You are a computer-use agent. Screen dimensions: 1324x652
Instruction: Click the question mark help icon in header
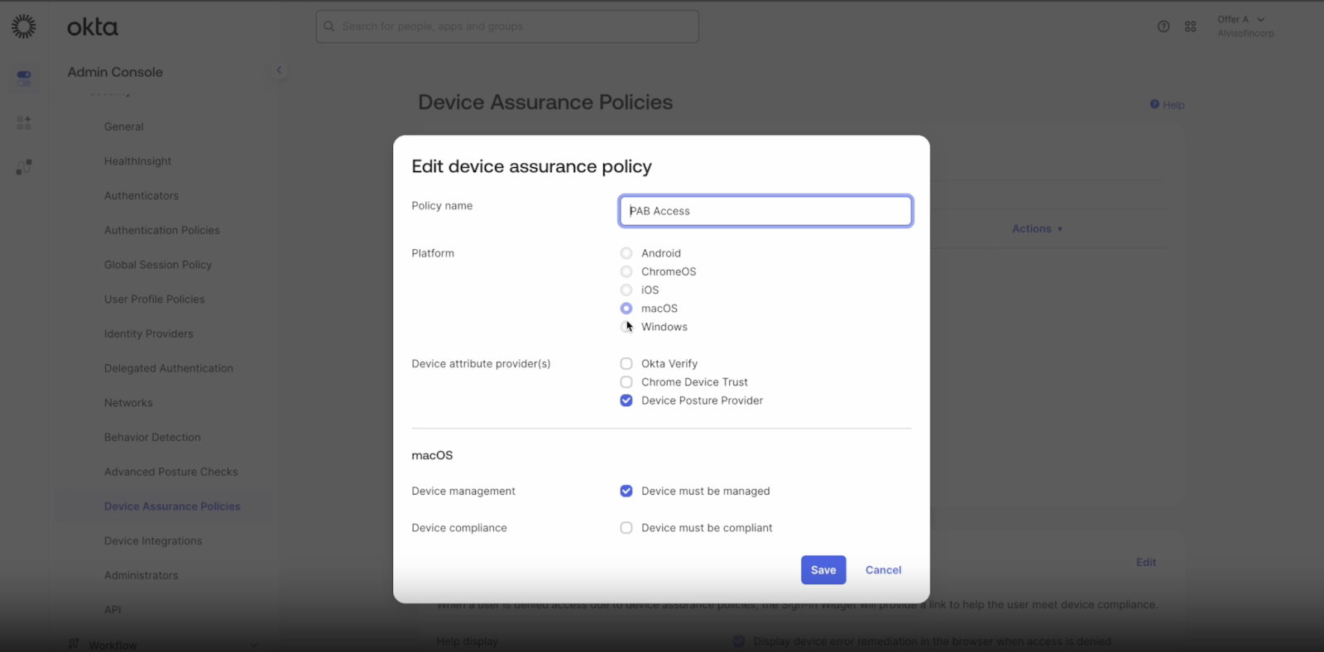click(1163, 26)
